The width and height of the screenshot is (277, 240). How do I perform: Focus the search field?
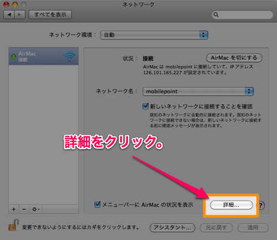242,14
